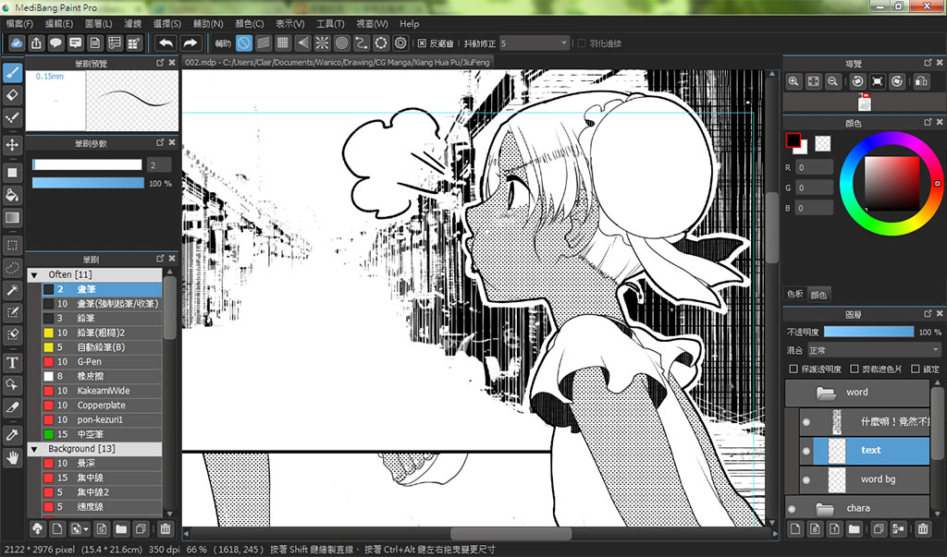
Task: Select the Eyedropper tool
Action: point(13,435)
